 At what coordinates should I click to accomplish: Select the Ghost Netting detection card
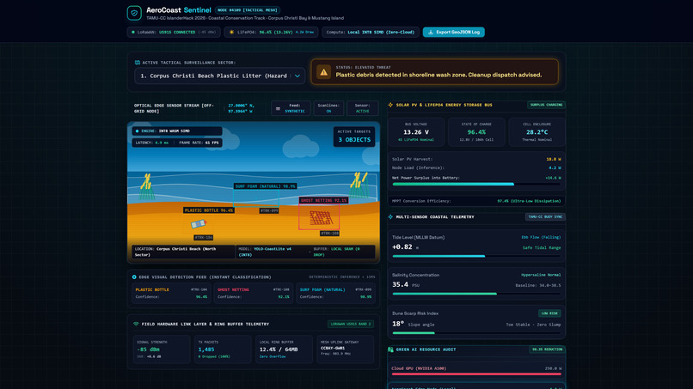[254, 293]
